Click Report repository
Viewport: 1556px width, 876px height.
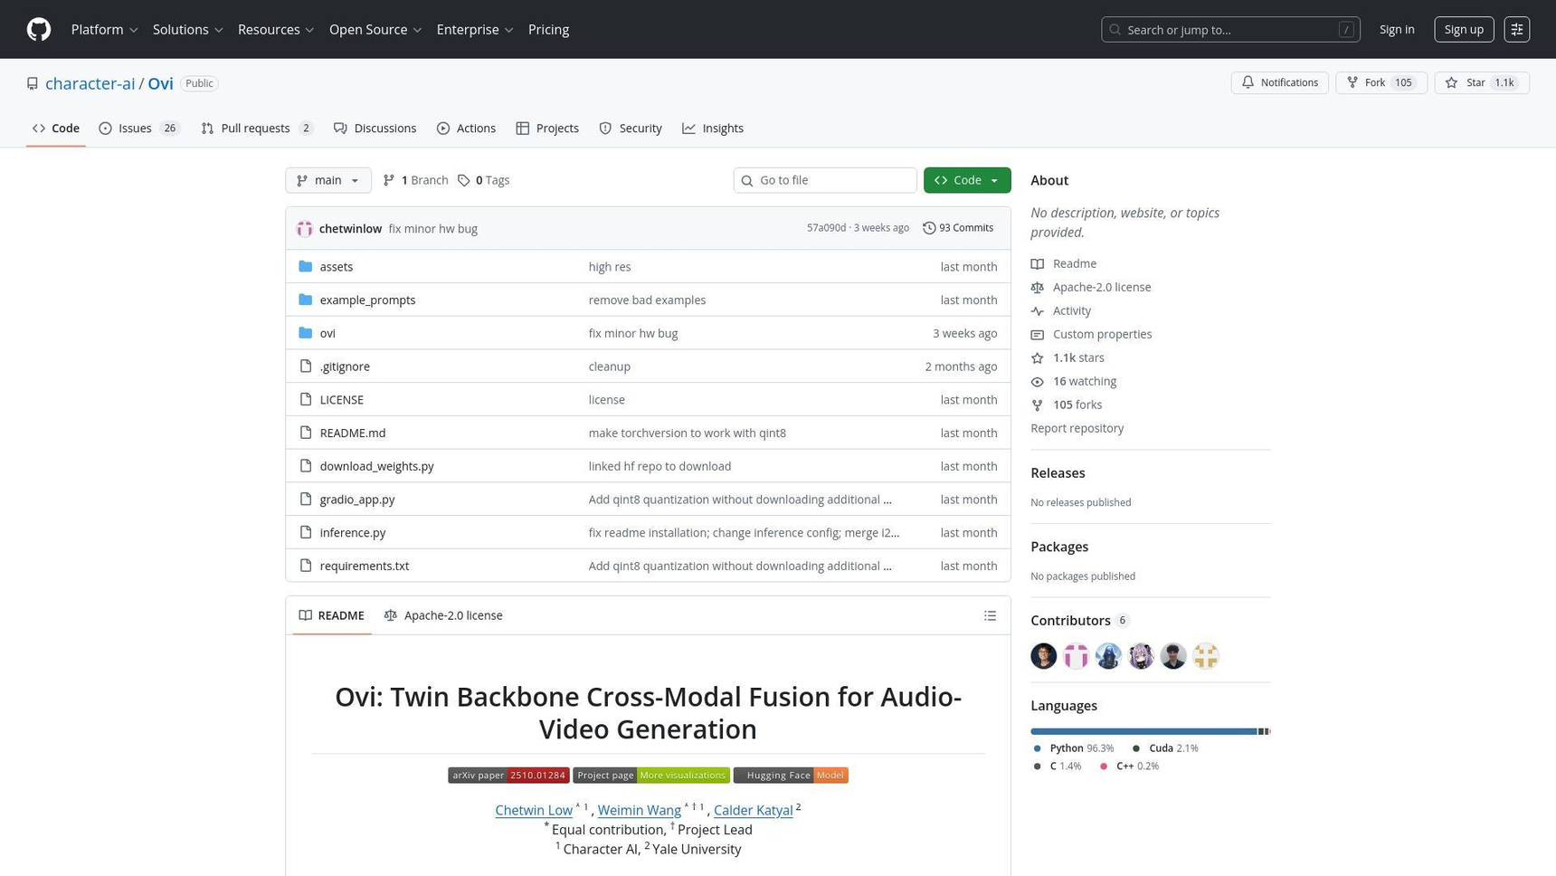1077,428
